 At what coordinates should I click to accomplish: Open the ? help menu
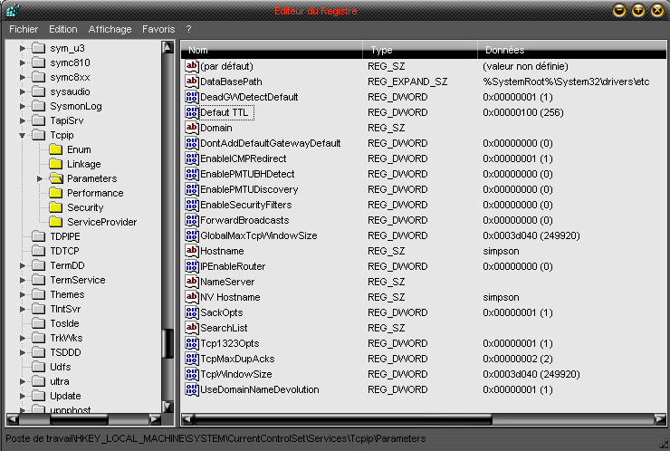coord(189,29)
